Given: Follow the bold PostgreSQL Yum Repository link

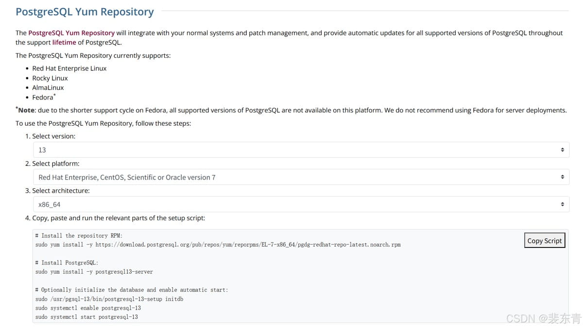Looking at the screenshot, I should click(71, 33).
